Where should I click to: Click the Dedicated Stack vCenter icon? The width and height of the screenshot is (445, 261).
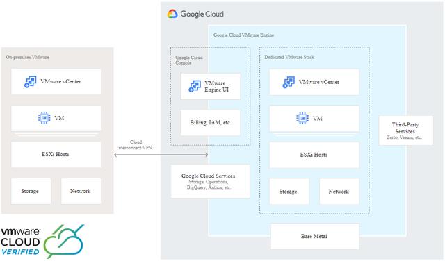pyautogui.click(x=289, y=82)
